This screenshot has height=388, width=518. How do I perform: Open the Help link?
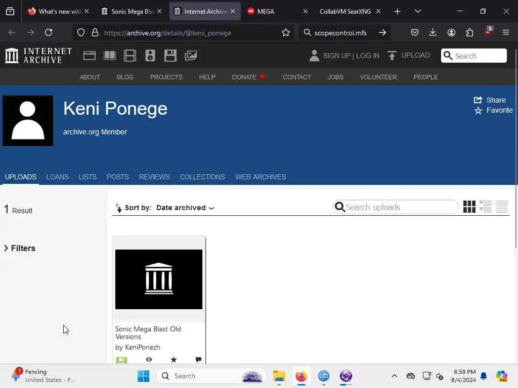(x=207, y=77)
